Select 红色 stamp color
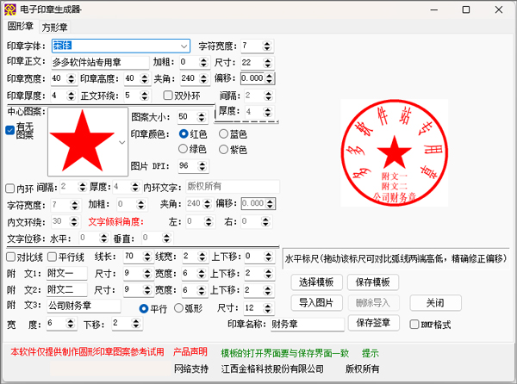This screenshot has width=517, height=384. coord(184,133)
